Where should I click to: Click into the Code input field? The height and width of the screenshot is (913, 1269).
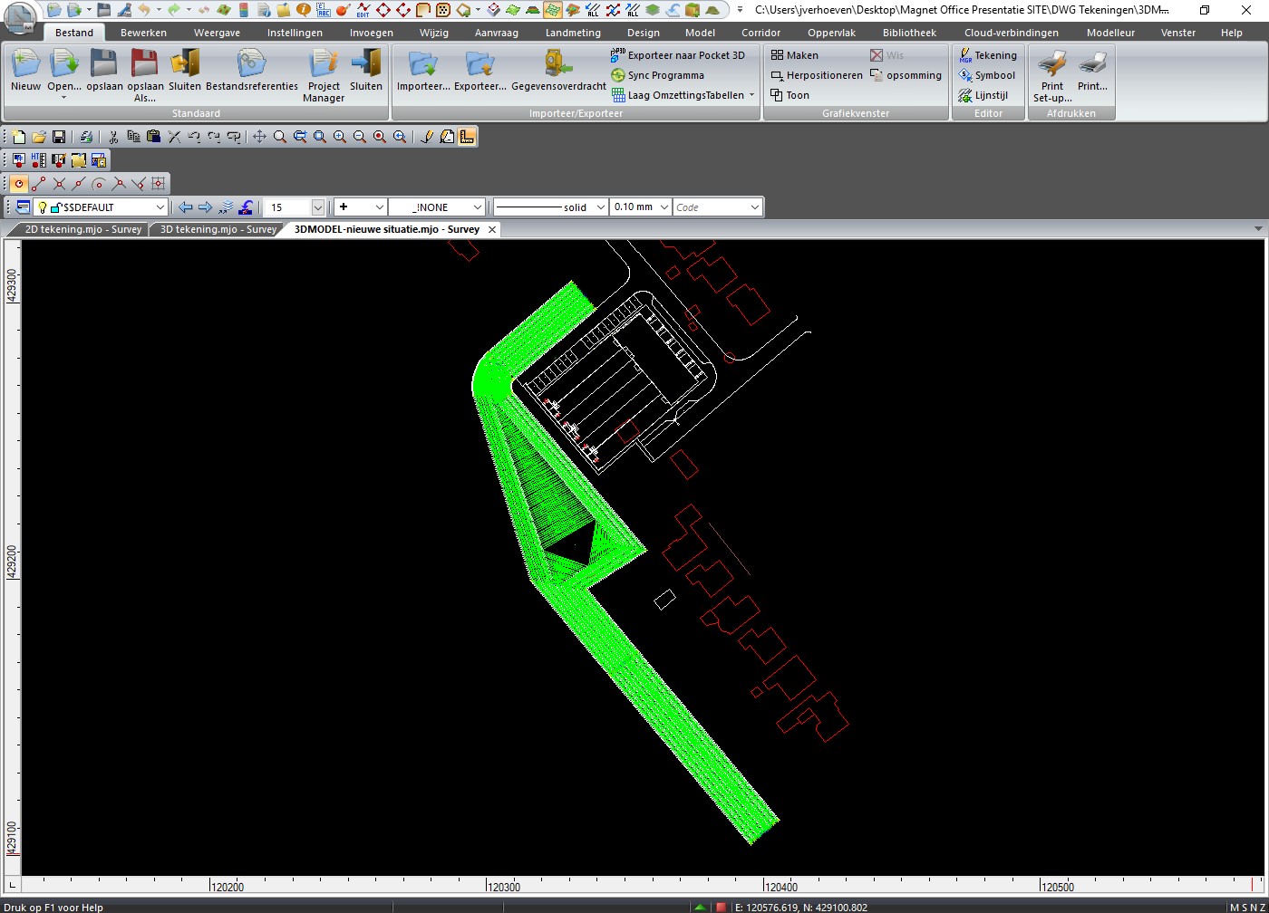(x=710, y=207)
